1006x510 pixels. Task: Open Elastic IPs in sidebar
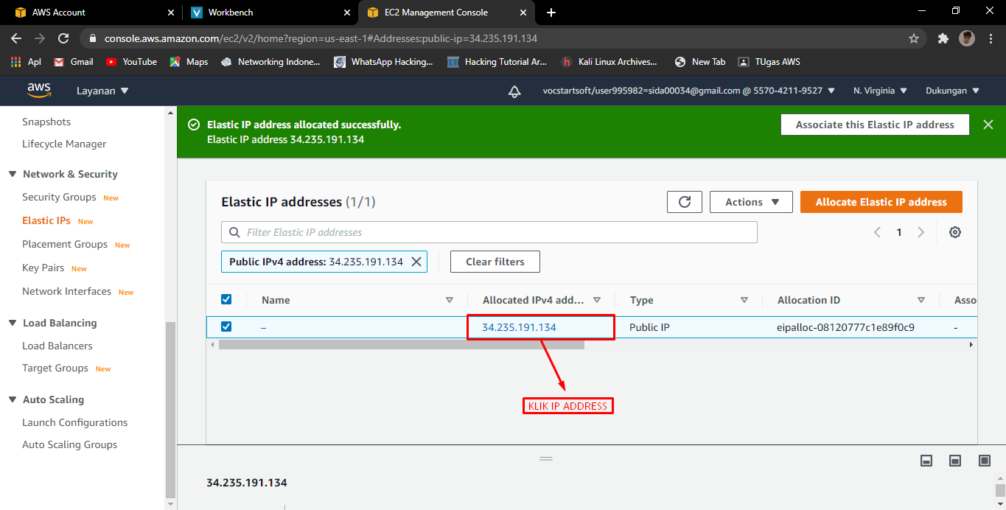pos(46,220)
